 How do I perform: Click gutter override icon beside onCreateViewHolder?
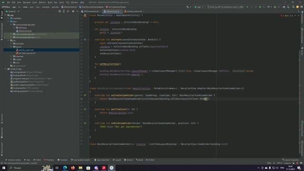coord(85,95)
